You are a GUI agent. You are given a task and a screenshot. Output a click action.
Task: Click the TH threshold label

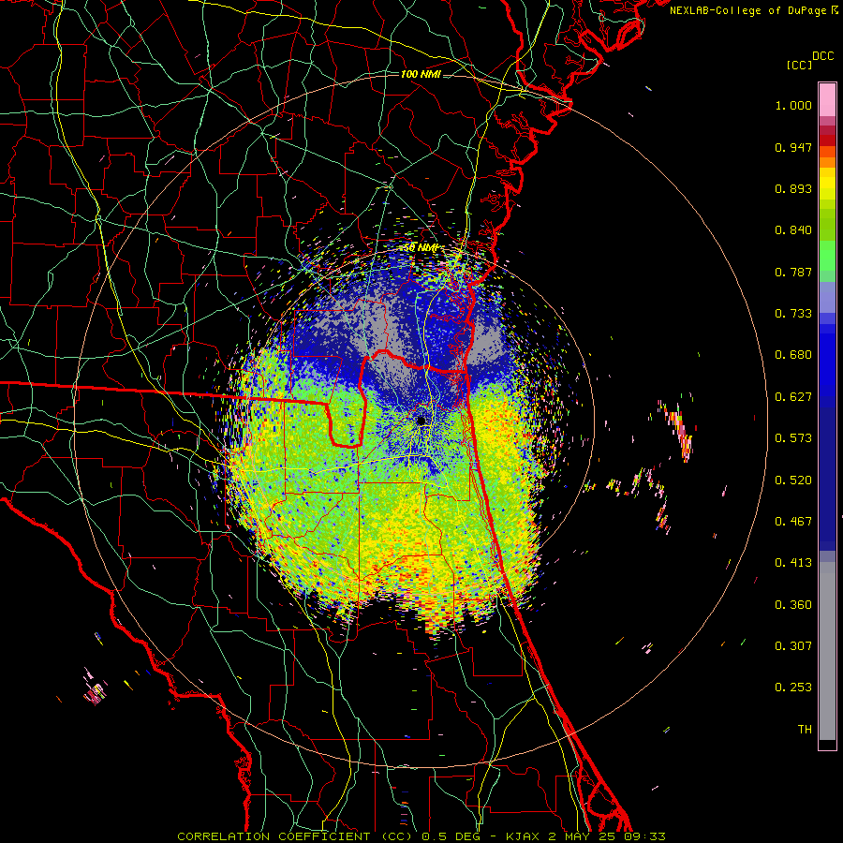point(805,730)
